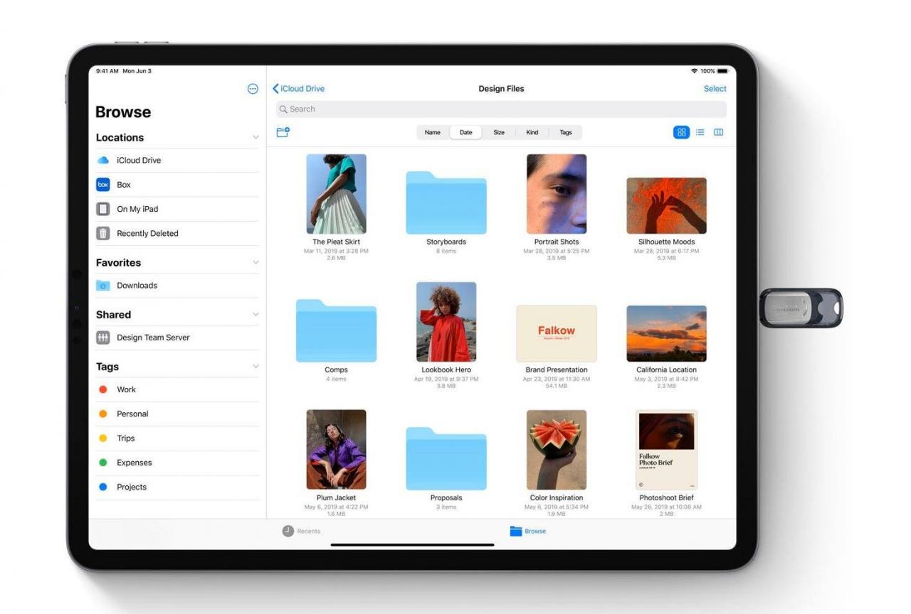Switch to column view
Viewport: 911px width, 614px height.
719,132
